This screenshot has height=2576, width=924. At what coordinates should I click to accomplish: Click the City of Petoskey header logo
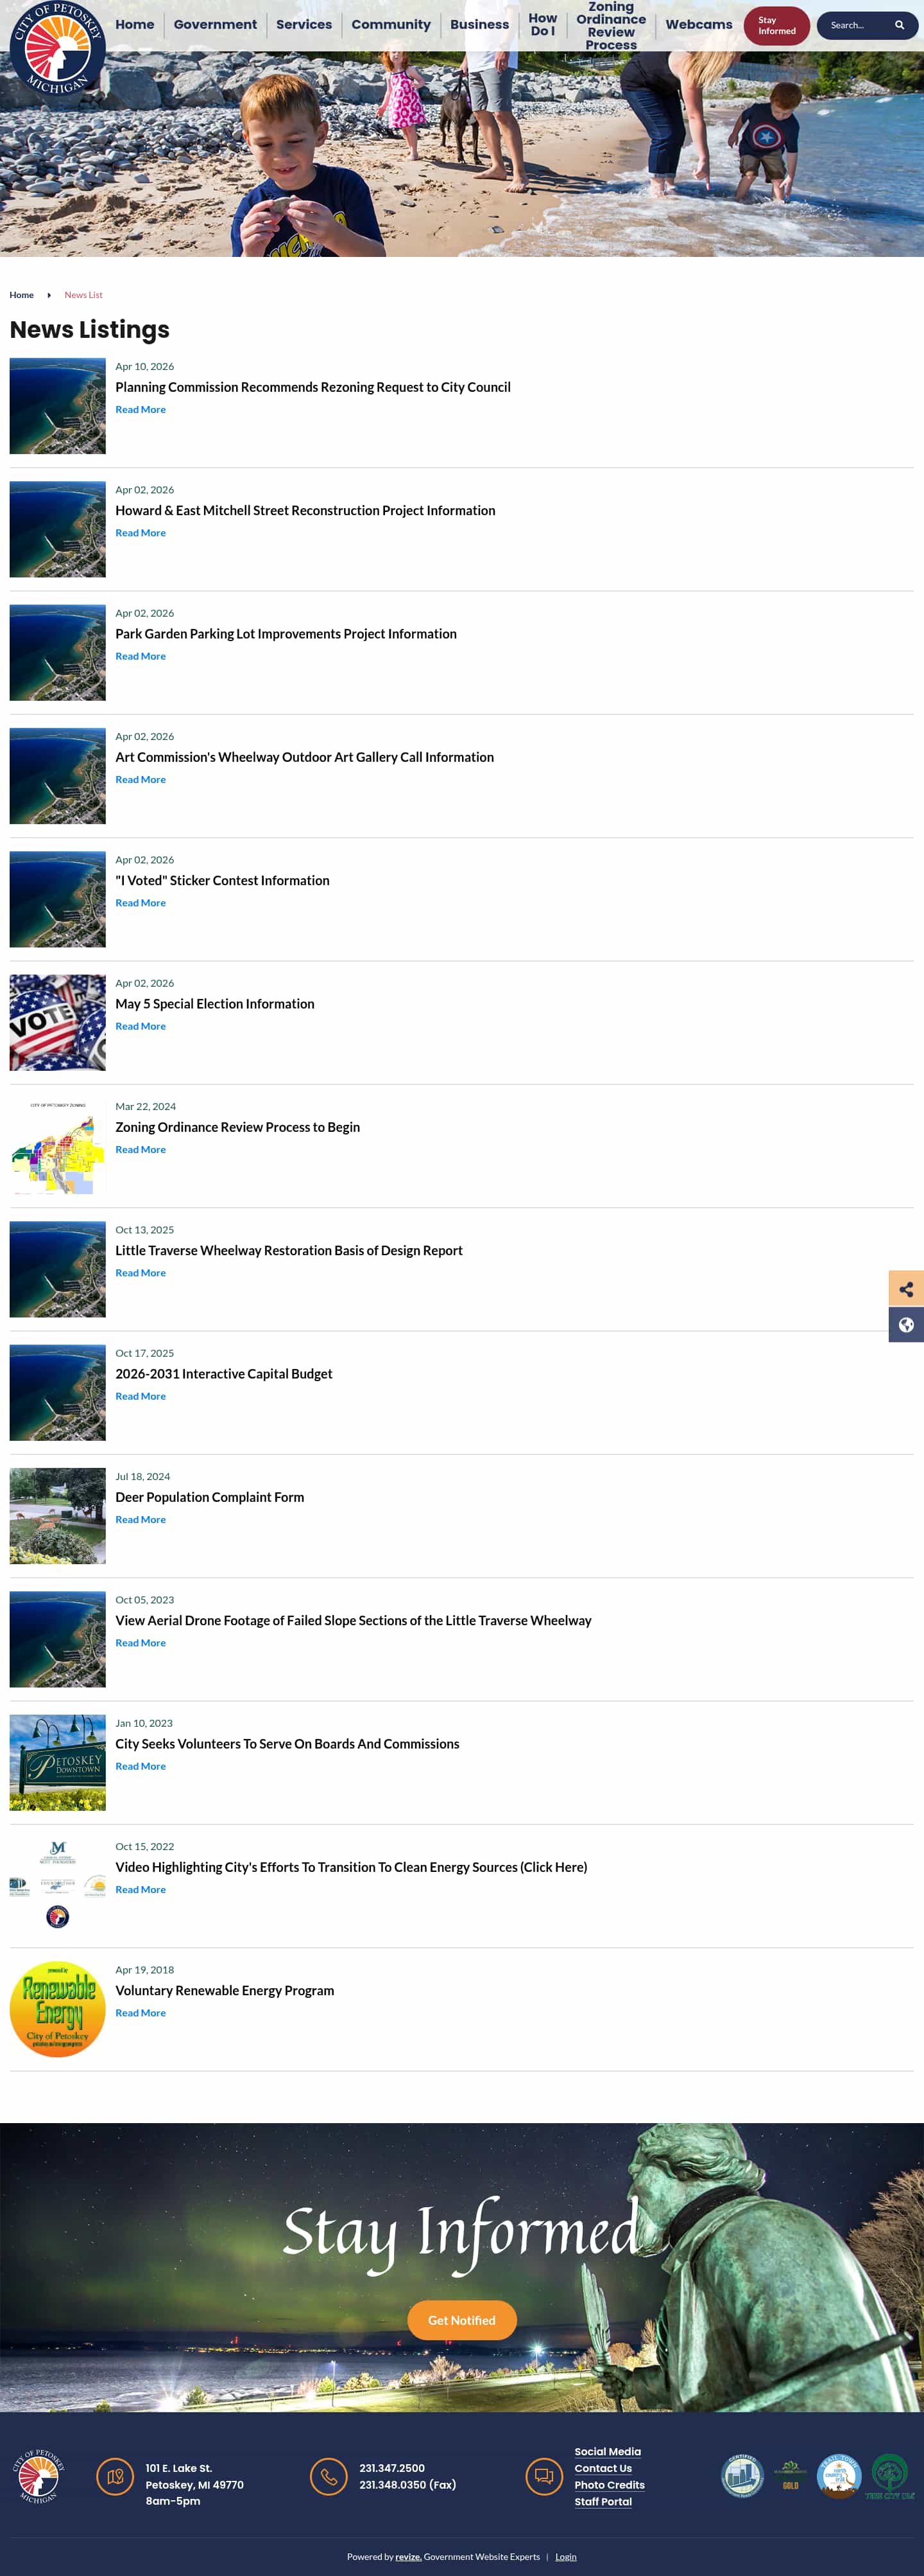click(x=58, y=48)
